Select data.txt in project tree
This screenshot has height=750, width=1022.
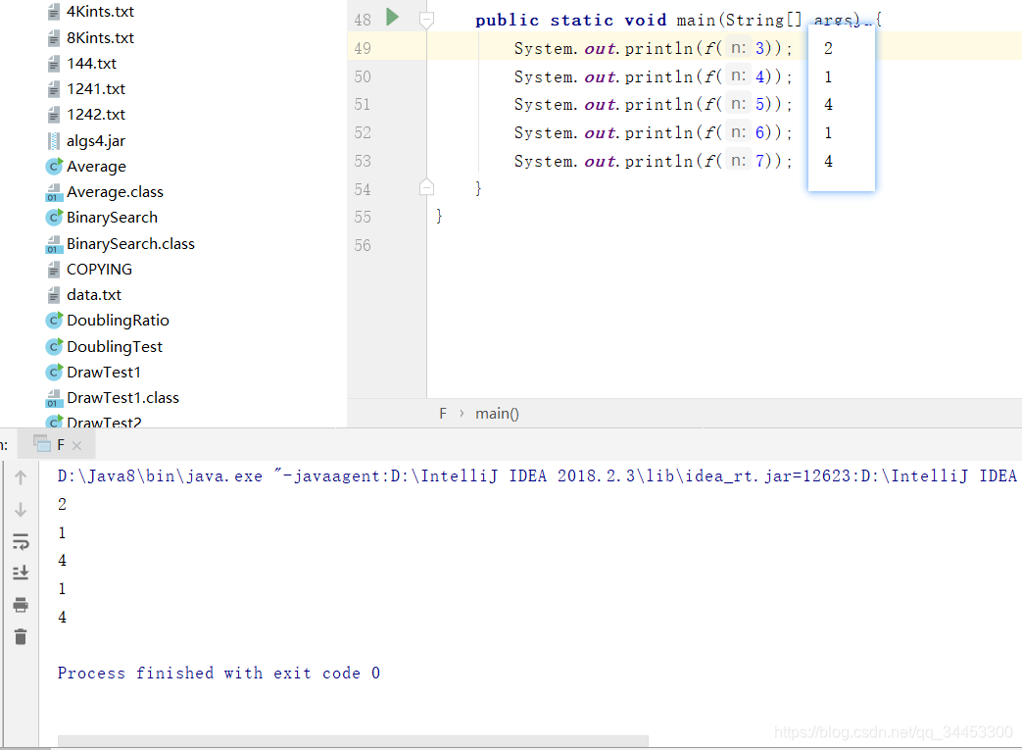coord(94,295)
